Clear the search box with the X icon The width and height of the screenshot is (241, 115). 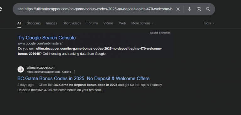(178, 9)
